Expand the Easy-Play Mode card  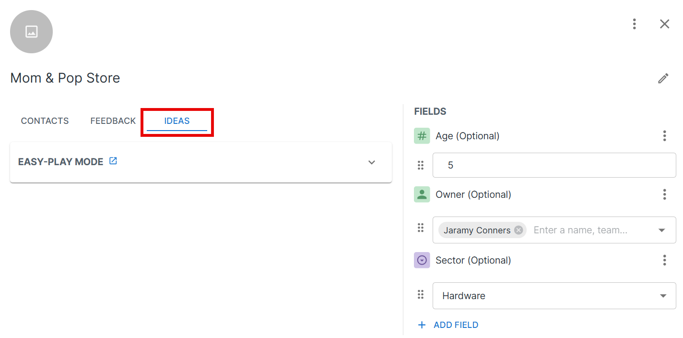pyautogui.click(x=372, y=162)
